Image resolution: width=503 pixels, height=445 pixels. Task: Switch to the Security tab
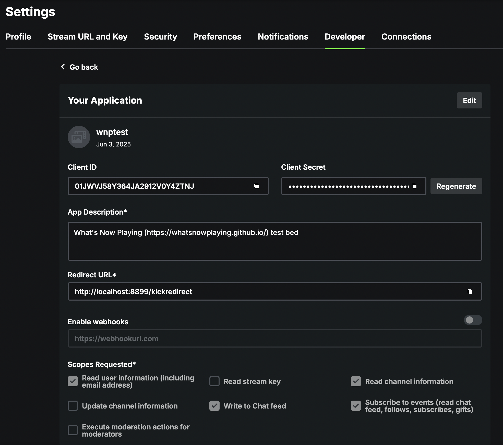coord(160,36)
